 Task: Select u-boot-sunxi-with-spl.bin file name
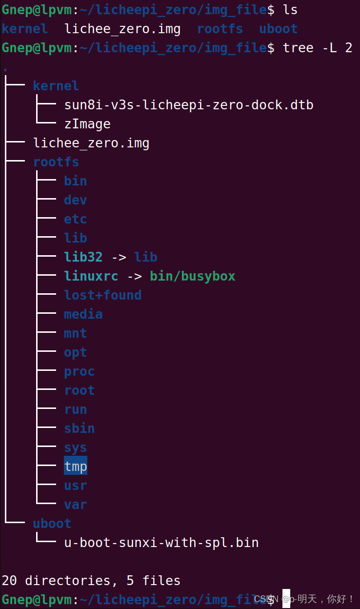coord(161,543)
